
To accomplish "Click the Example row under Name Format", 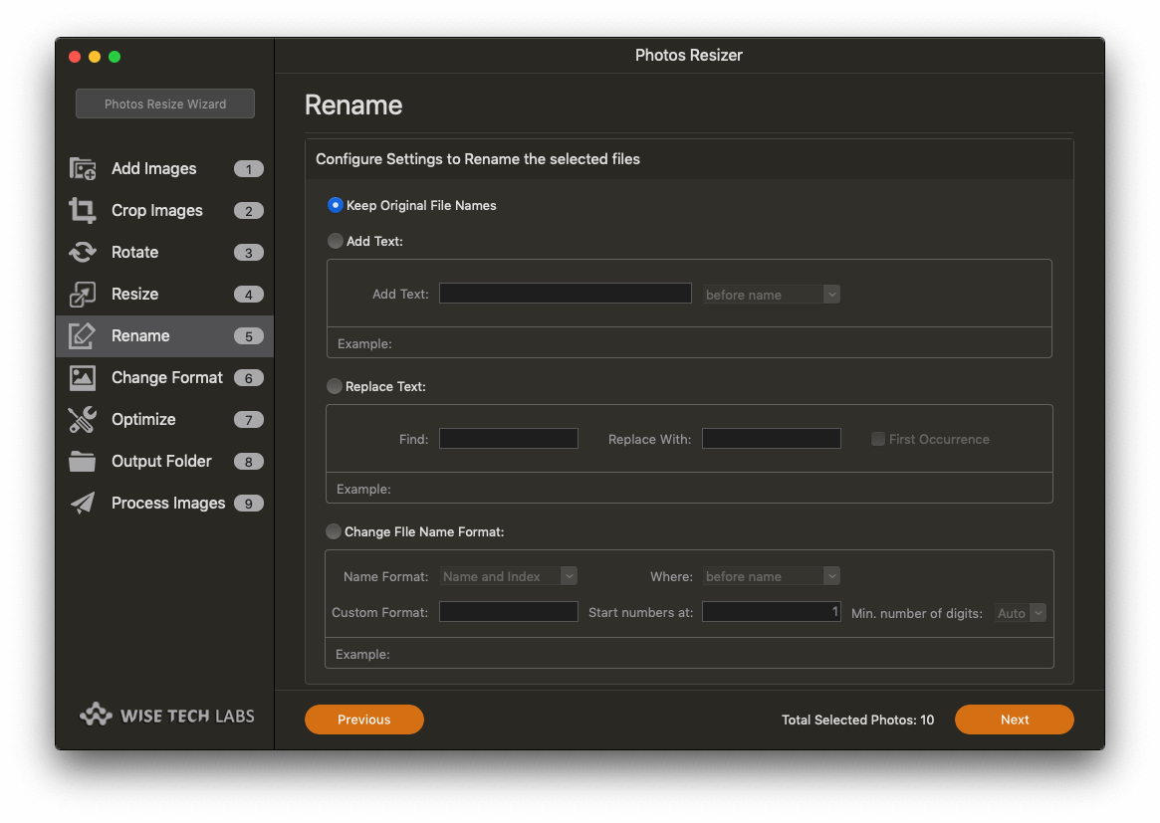I will (x=689, y=654).
